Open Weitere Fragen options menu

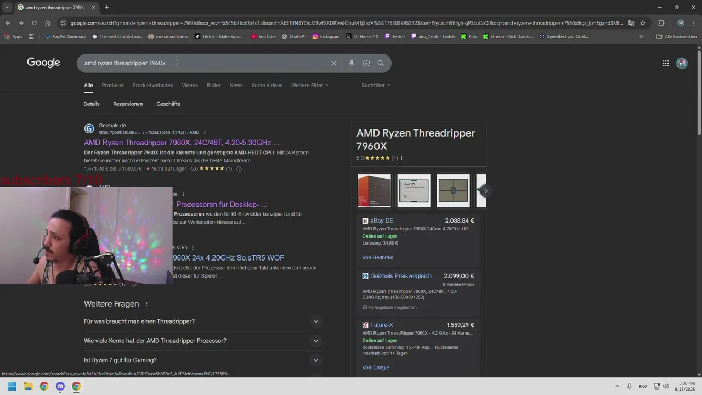tap(146, 304)
